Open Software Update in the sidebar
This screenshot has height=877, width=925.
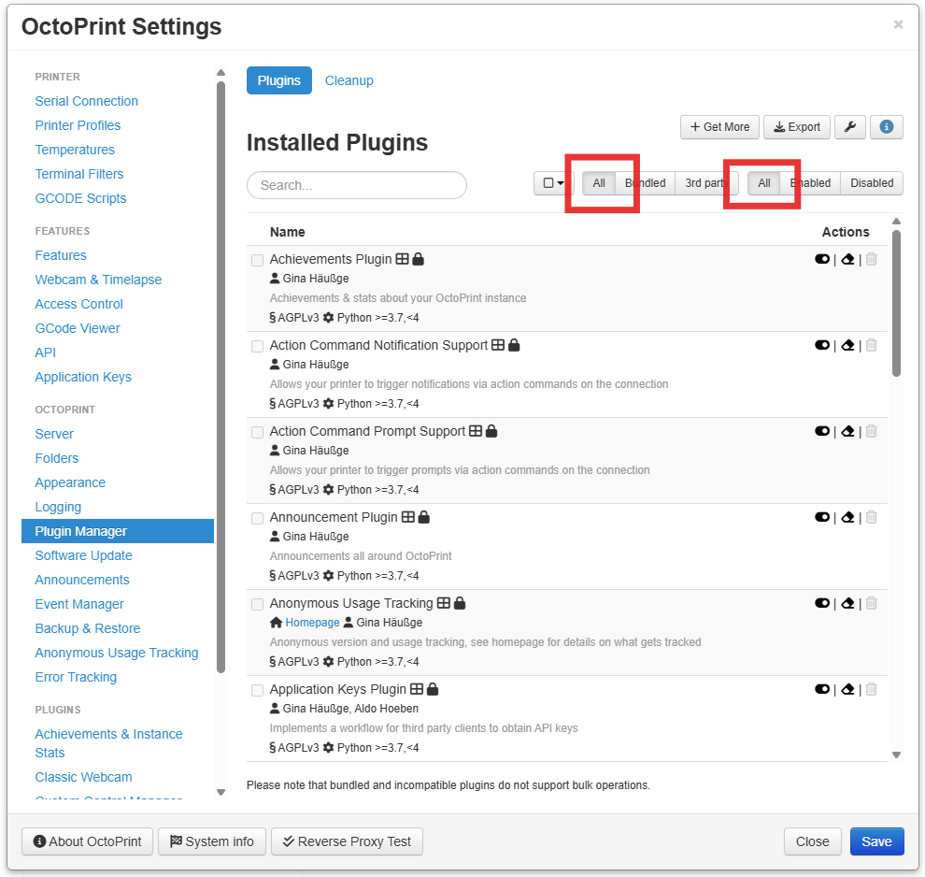(83, 555)
